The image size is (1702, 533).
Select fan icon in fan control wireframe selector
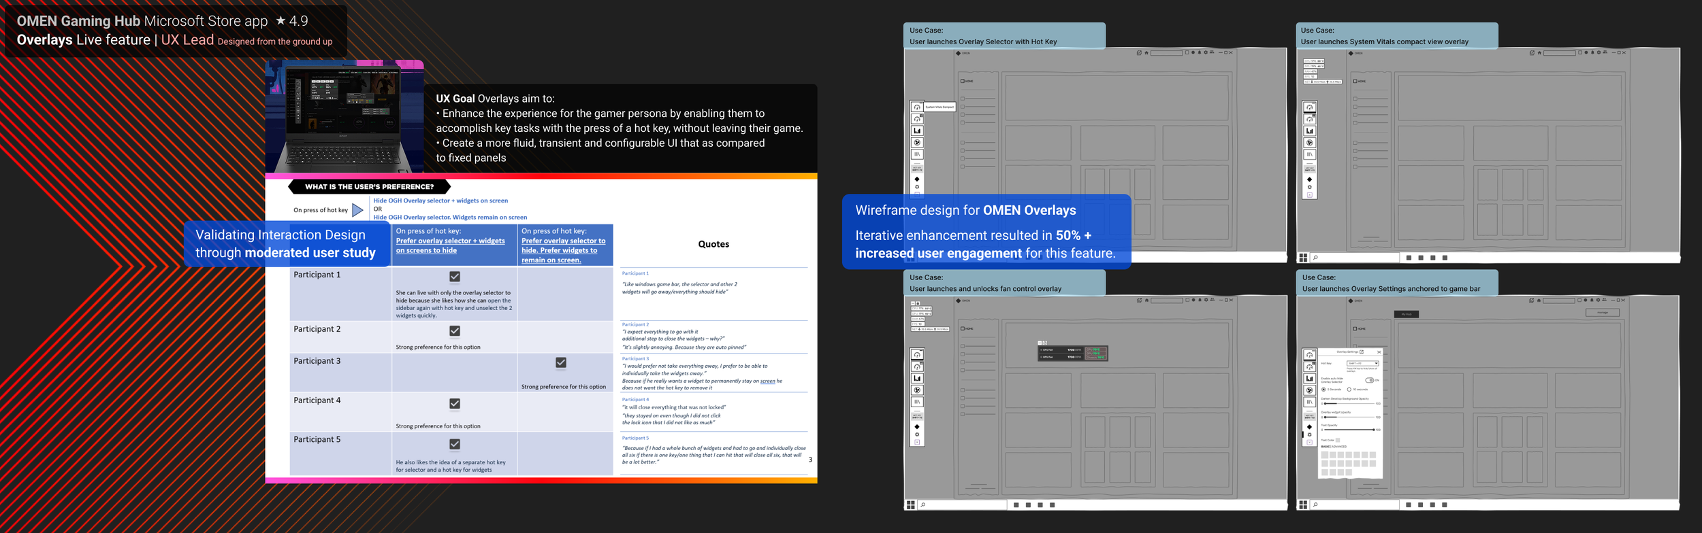click(x=917, y=390)
